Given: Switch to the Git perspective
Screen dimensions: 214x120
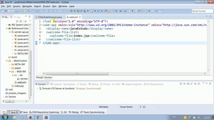Looking at the screenshot, I should point(64,112).
